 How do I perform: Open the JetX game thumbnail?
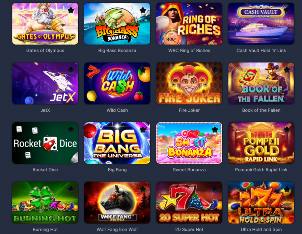tap(45, 83)
